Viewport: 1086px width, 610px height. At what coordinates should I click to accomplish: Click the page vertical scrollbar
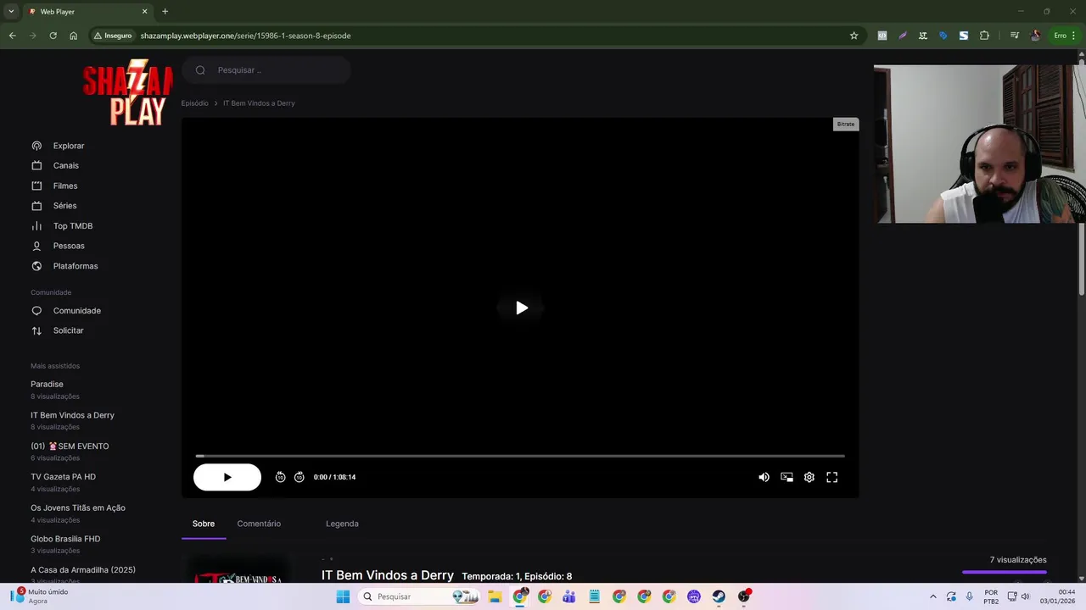coord(1081,178)
